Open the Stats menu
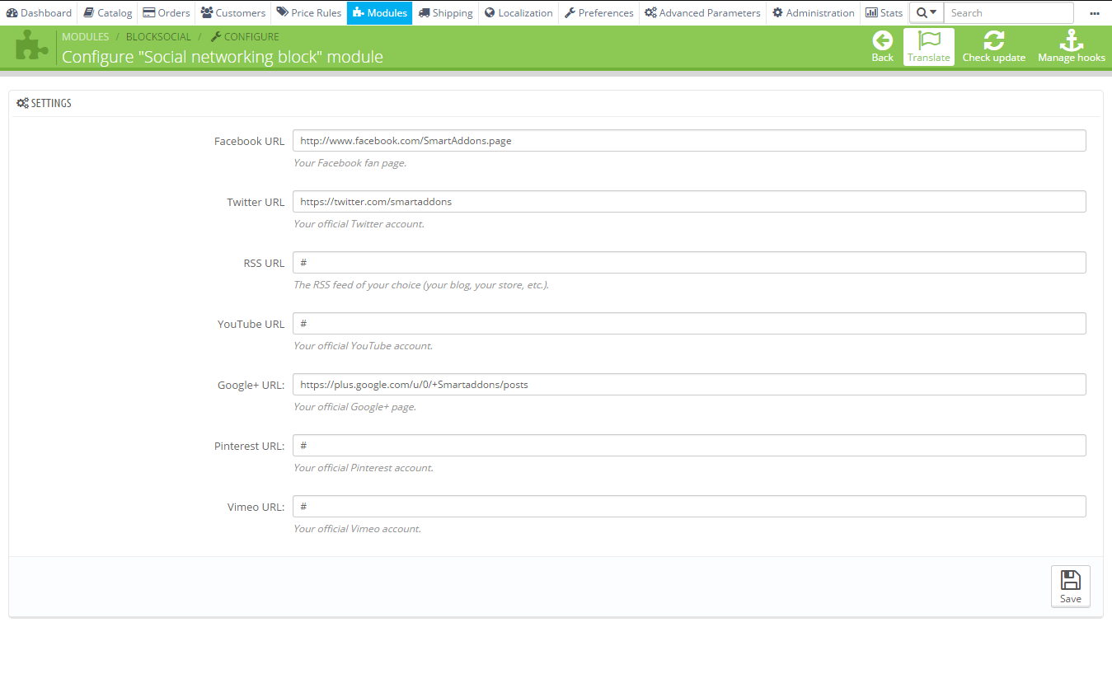Screen dimensions: 1112x683 [884, 12]
